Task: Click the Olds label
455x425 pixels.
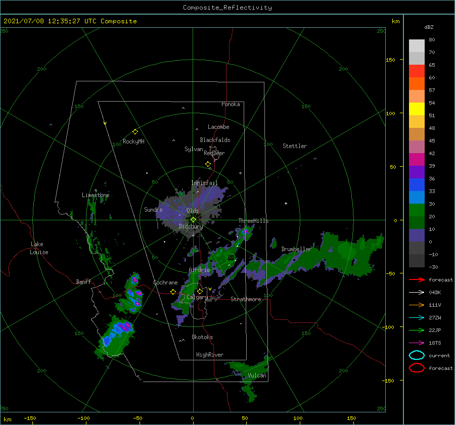Action: (x=193, y=211)
